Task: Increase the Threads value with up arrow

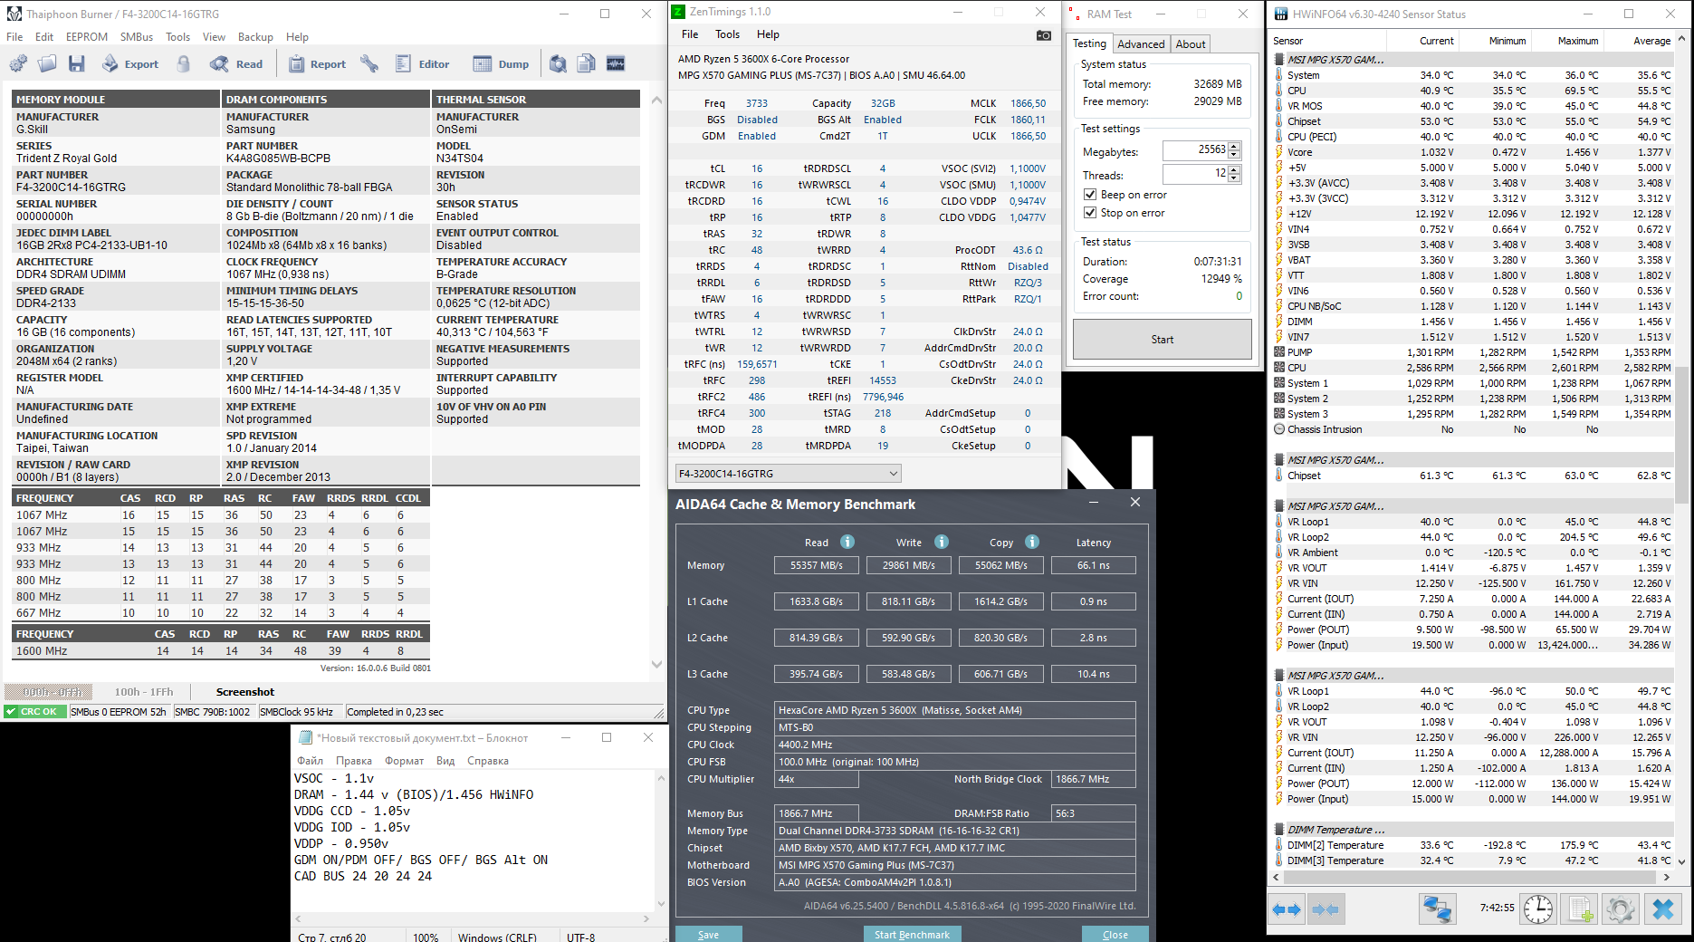Action: pyautogui.click(x=1235, y=169)
